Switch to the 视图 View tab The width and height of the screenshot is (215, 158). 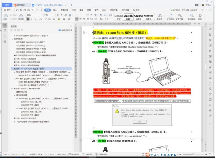(89, 10)
